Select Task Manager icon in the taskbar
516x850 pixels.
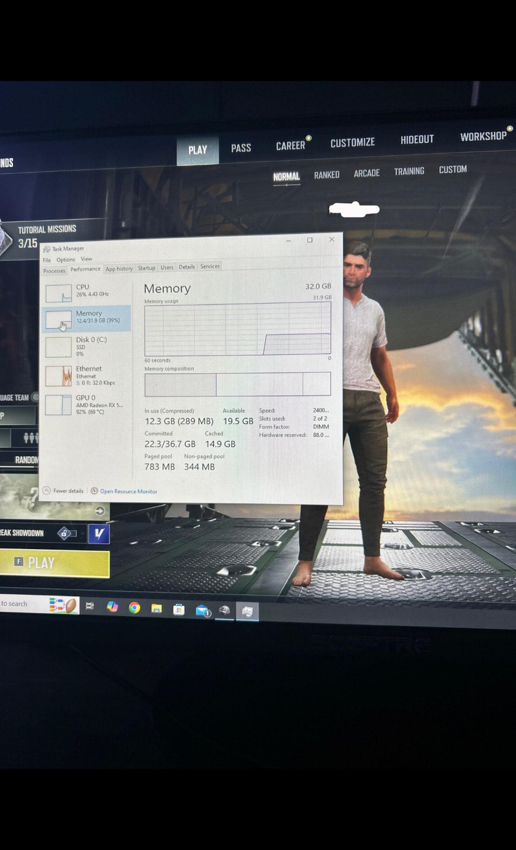(247, 611)
